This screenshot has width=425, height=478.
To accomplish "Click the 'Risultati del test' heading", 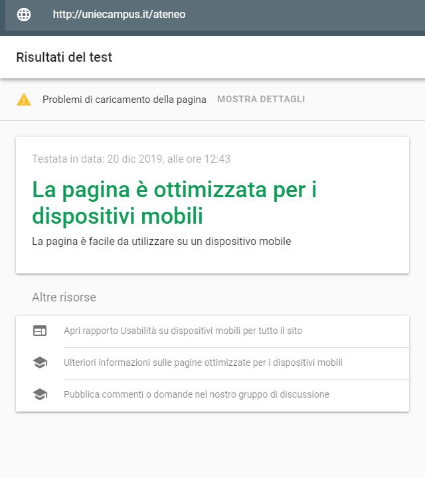I will 64,57.
